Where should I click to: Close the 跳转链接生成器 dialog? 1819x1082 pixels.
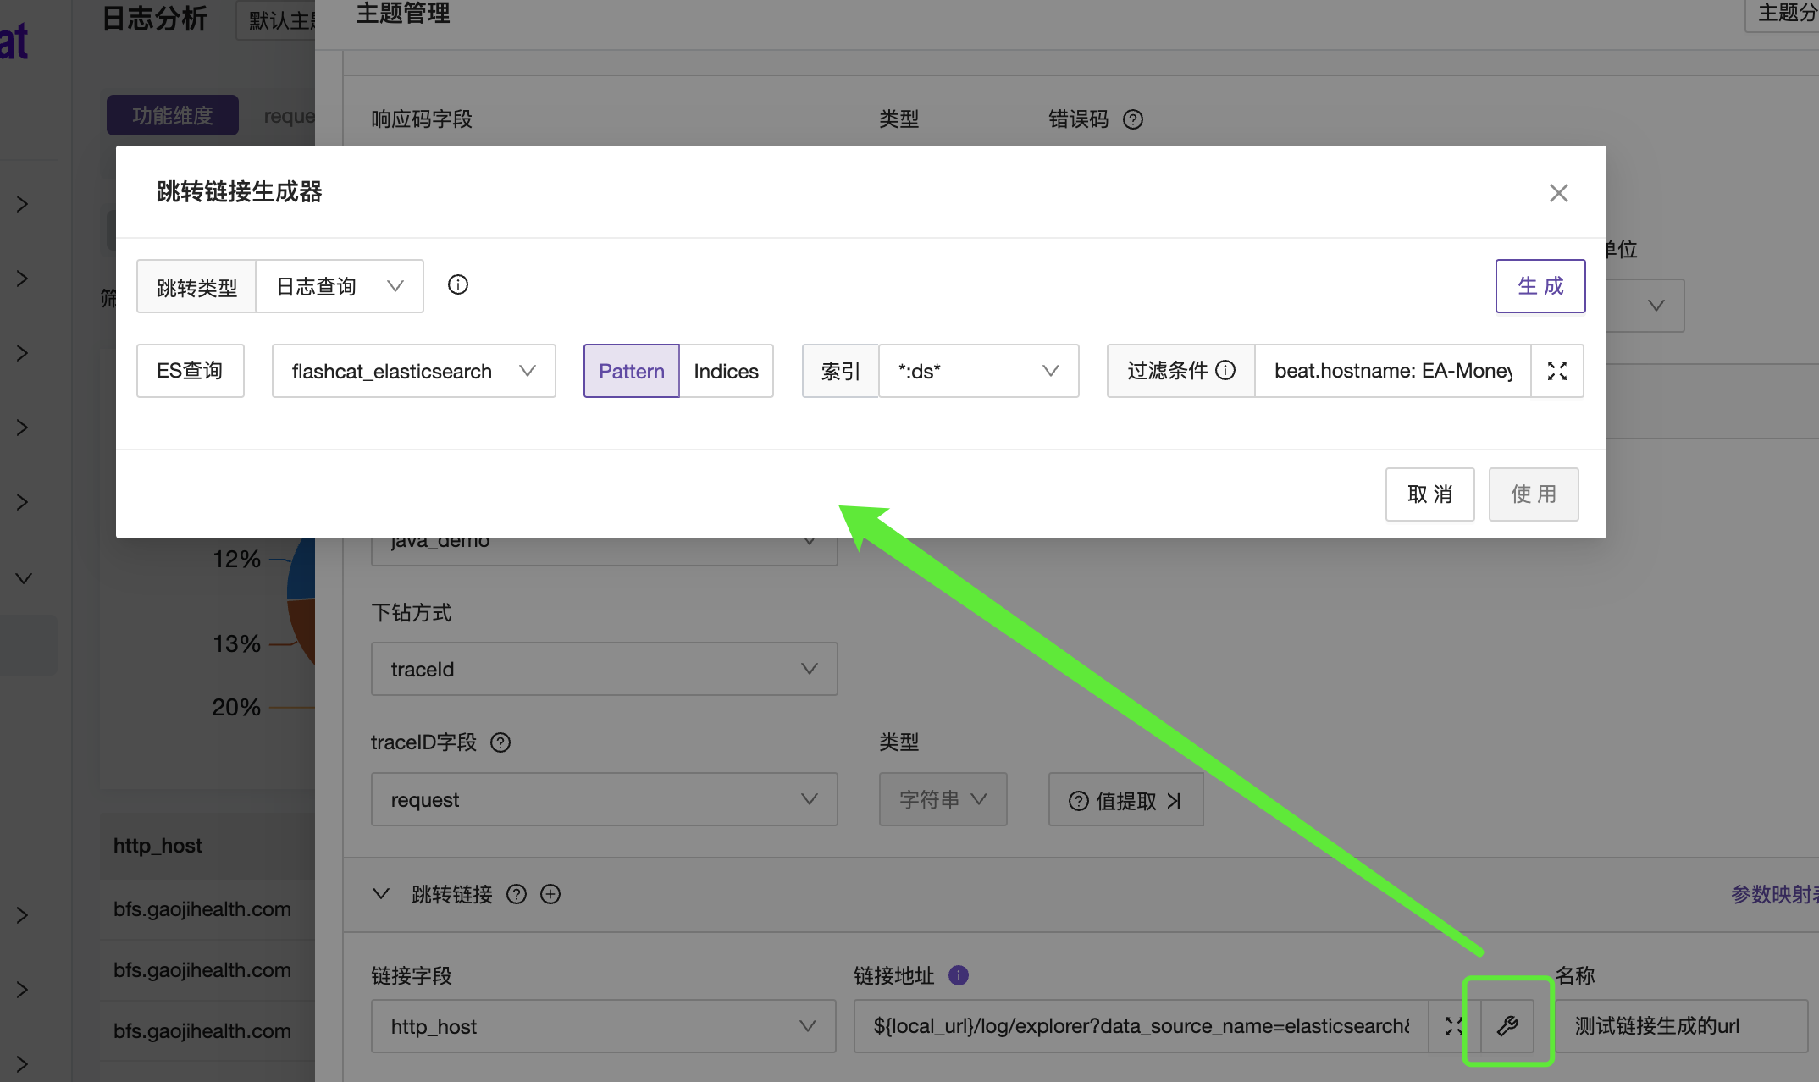coord(1558,193)
